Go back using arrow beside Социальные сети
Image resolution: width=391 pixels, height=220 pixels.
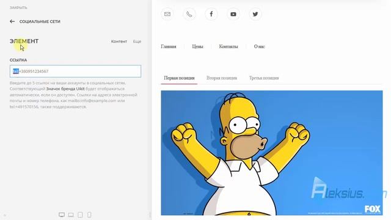pyautogui.click(x=12, y=21)
